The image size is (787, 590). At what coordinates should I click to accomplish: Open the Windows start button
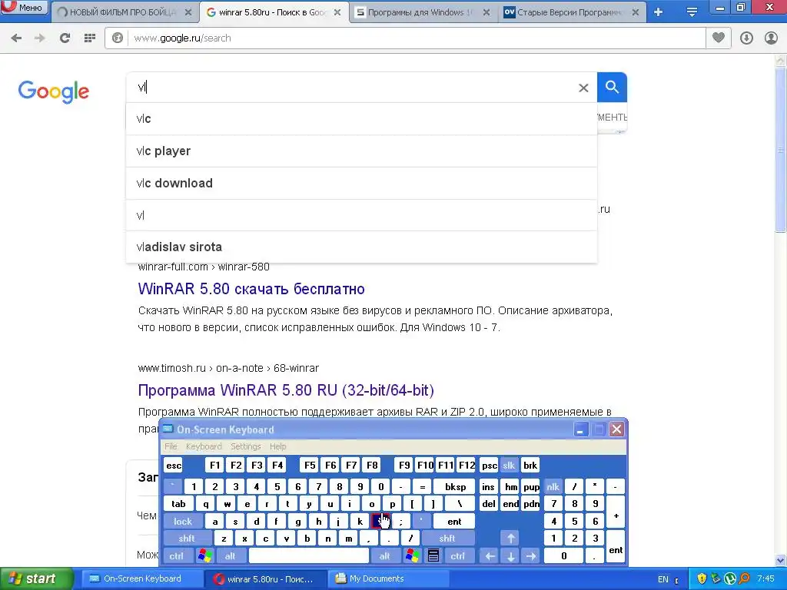pyautogui.click(x=37, y=578)
